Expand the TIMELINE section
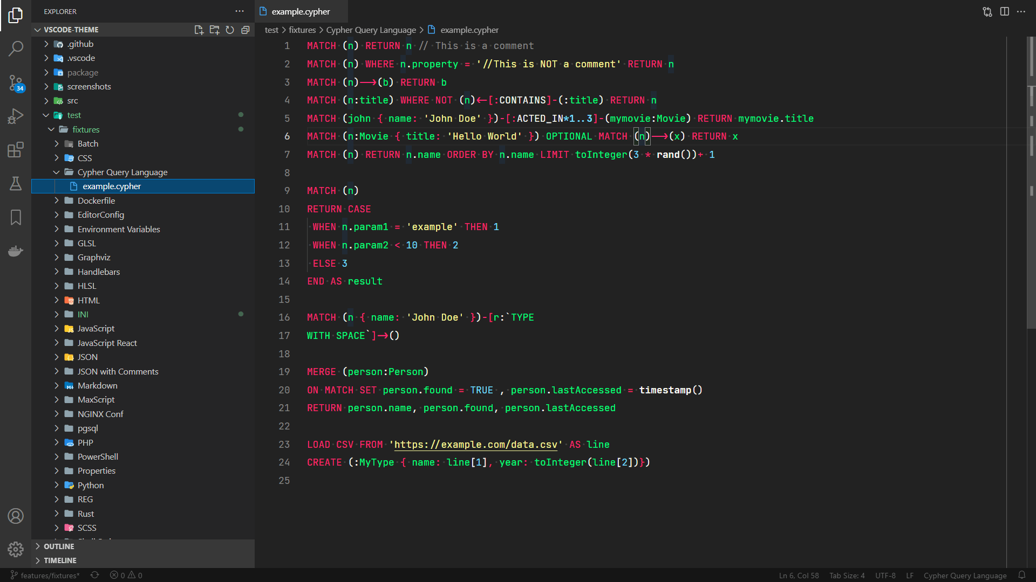 60,560
